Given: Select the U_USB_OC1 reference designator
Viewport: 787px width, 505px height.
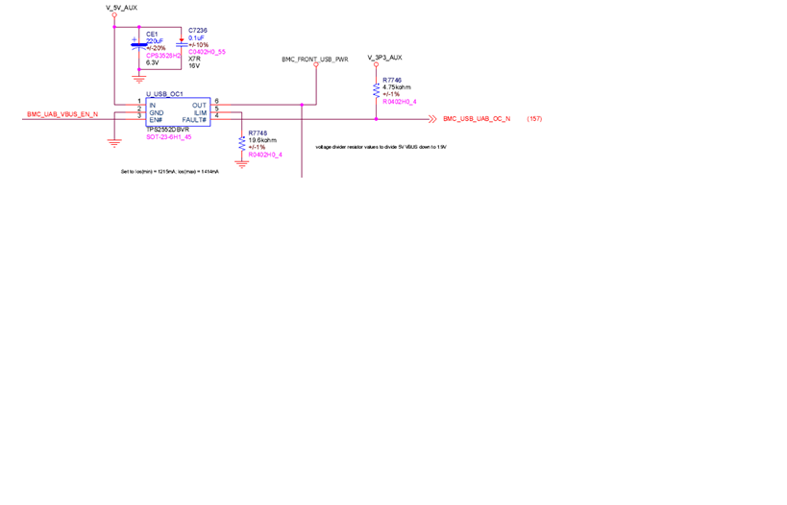Looking at the screenshot, I should click(164, 94).
